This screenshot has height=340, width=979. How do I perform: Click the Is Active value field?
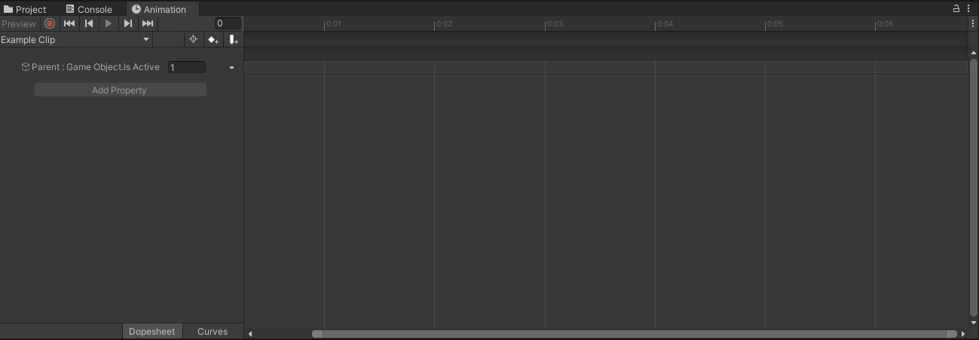(x=186, y=67)
